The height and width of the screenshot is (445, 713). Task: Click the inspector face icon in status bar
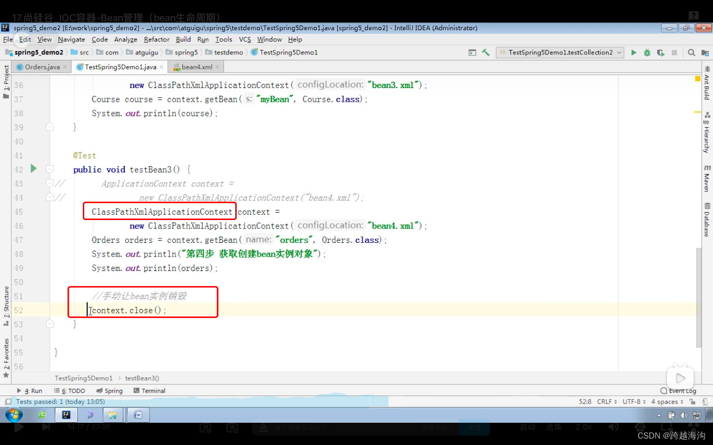pyautogui.click(x=705, y=402)
